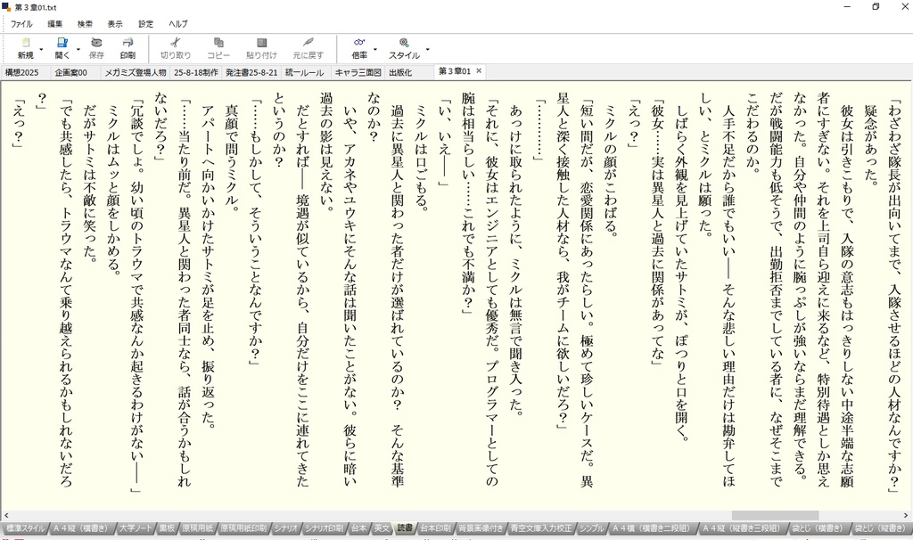The image size is (913, 540).
Task: Click the 元に戻す (undo) feather icon
Action: pyautogui.click(x=308, y=43)
